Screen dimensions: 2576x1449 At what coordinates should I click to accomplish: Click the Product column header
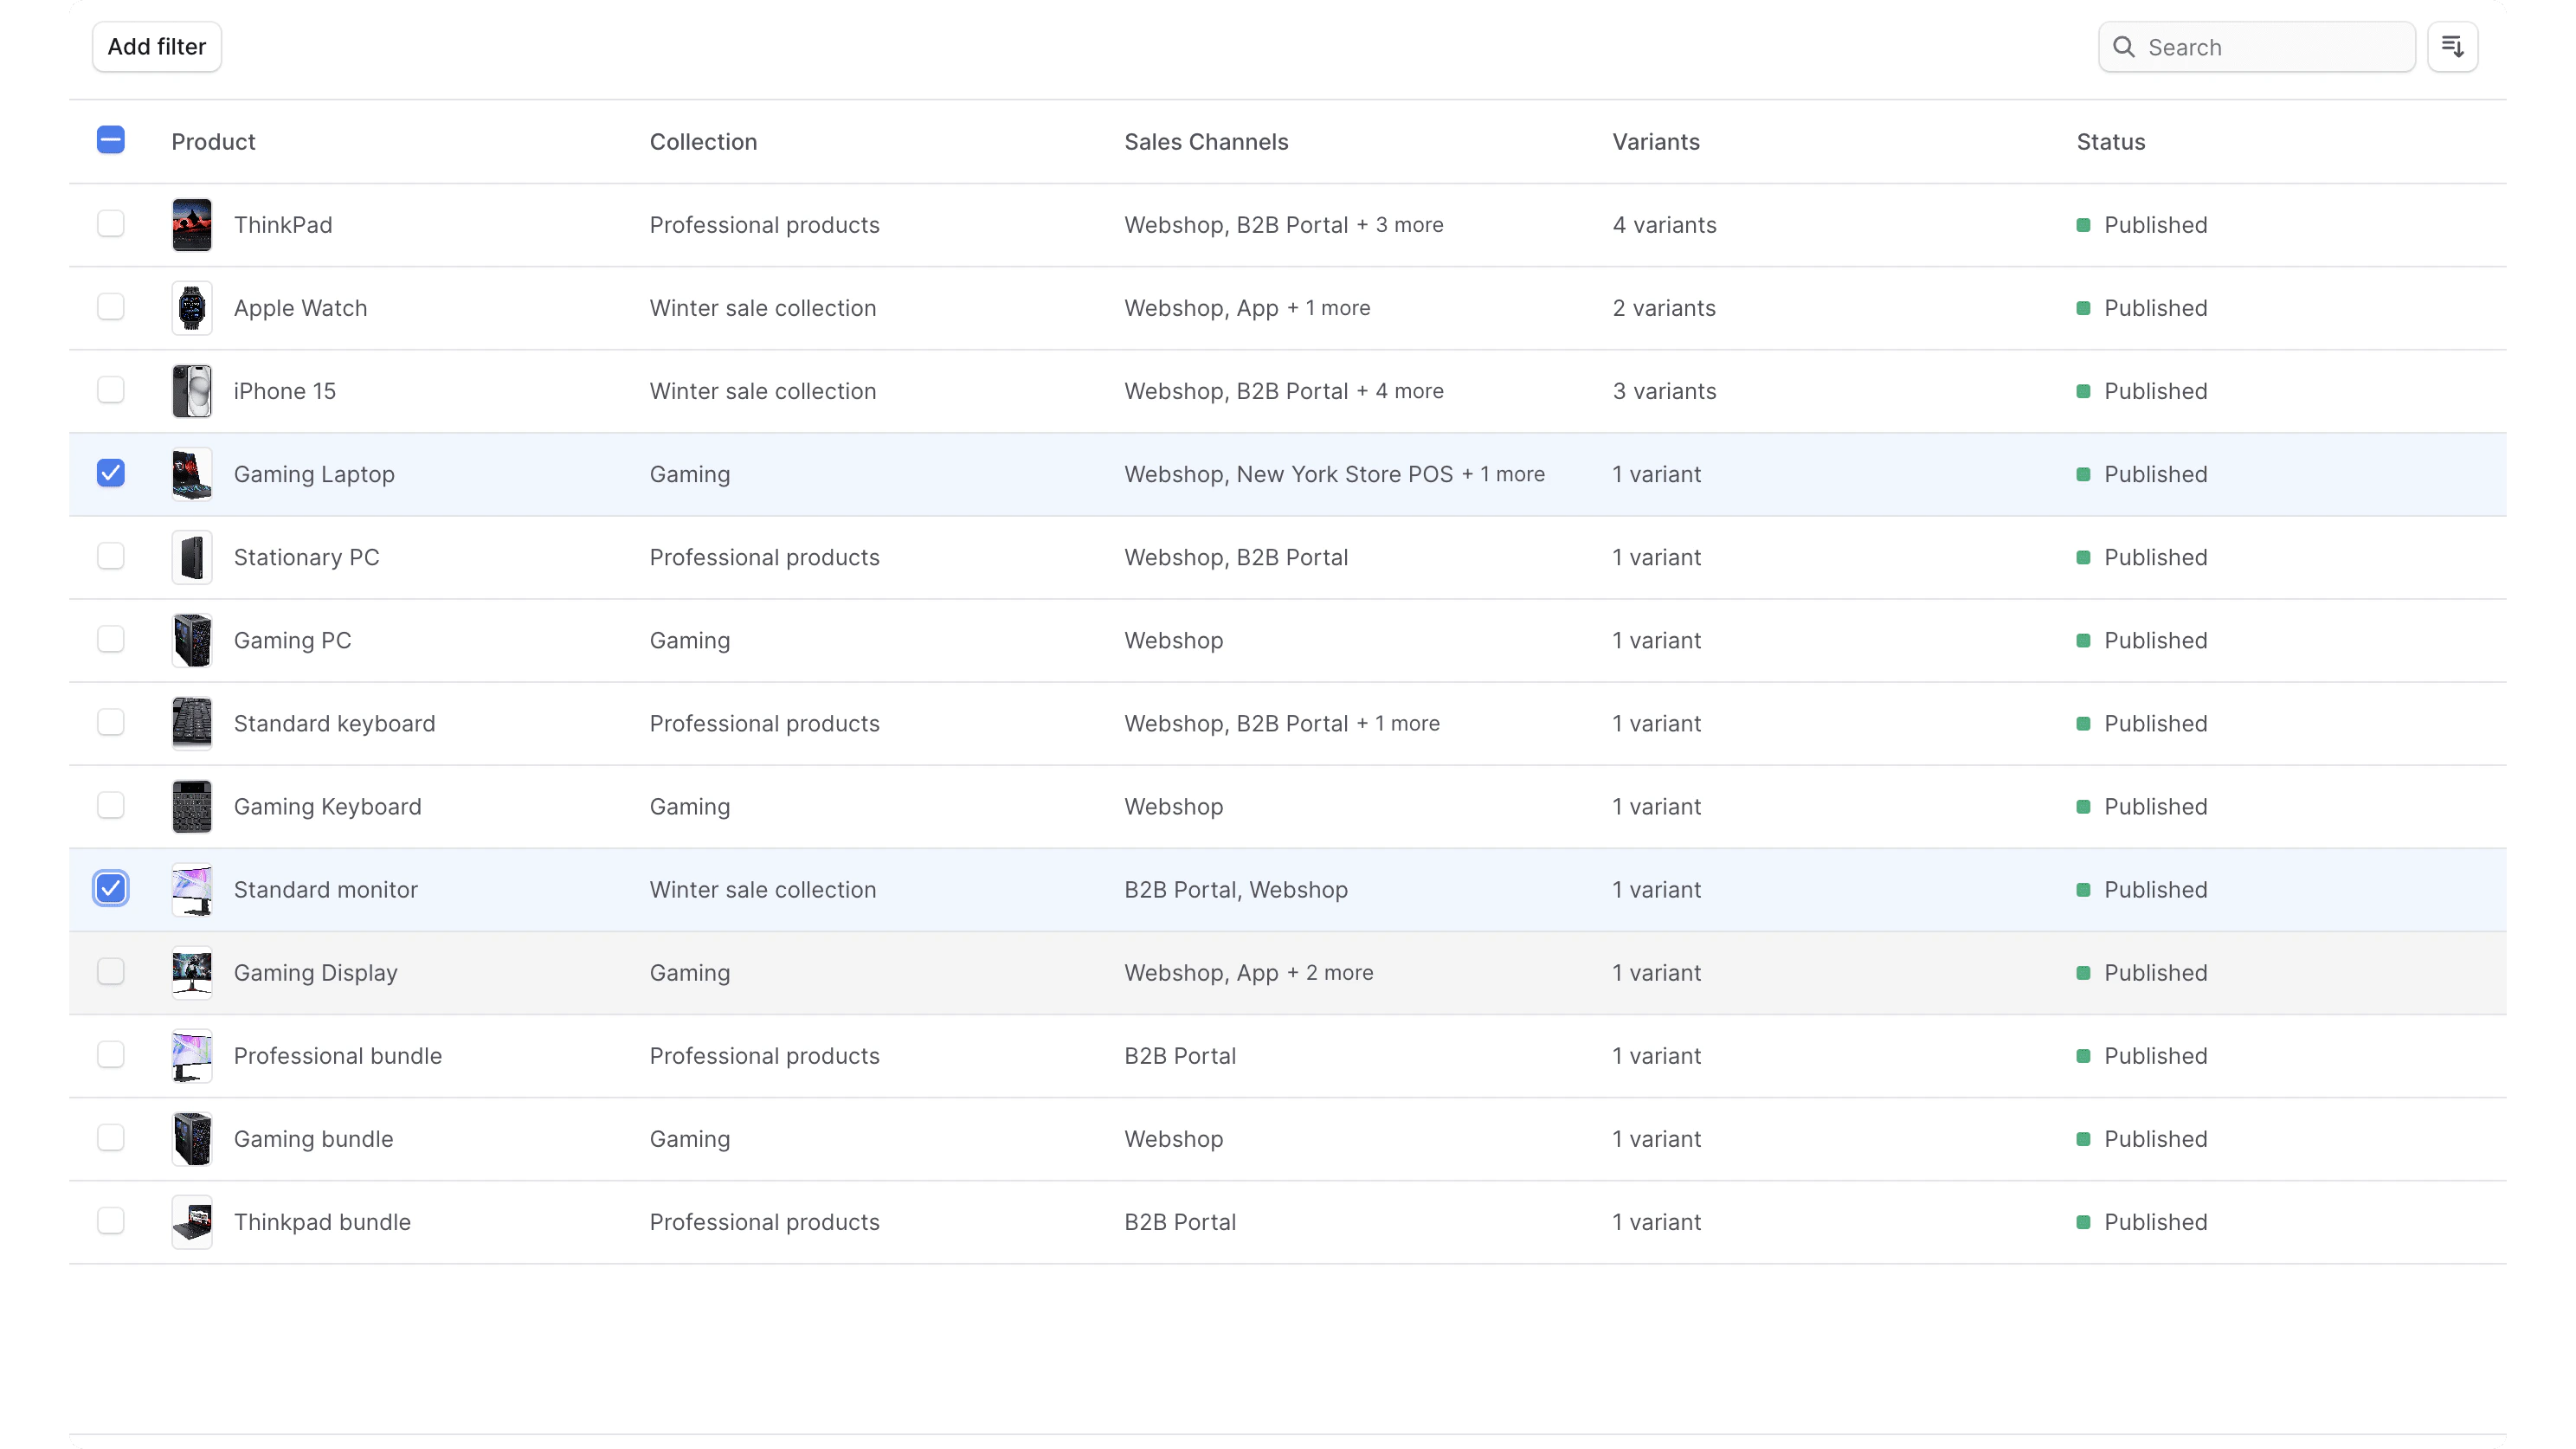[x=213, y=142]
